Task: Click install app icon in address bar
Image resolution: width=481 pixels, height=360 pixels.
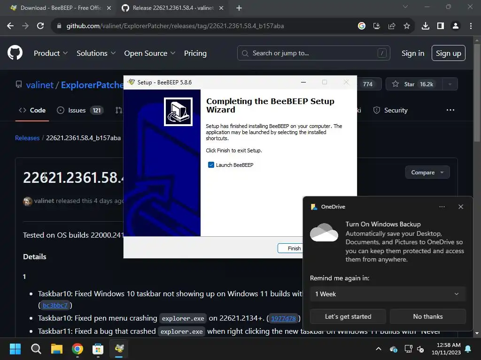Action: click(x=376, y=26)
